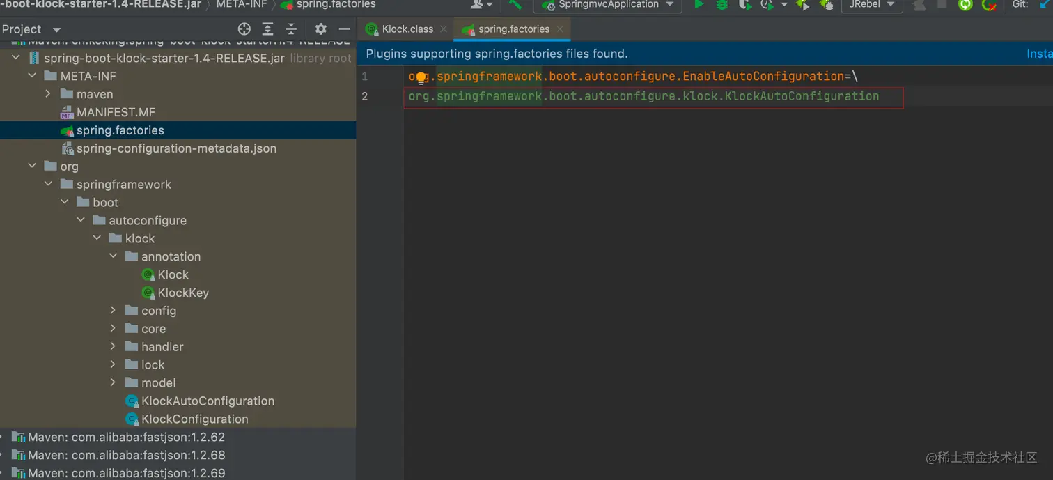
Task: Debug with JRebel rocket-bug icon
Action: point(827,5)
